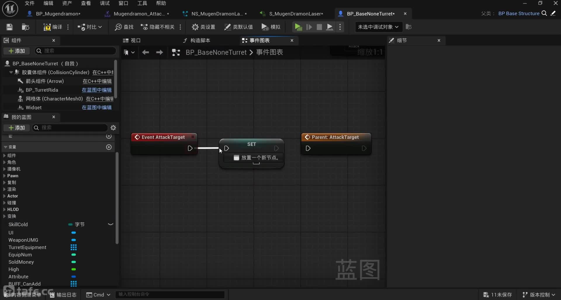Open the debug object dropdown (未选中调试对象)
The image size is (561, 300).
(378, 27)
